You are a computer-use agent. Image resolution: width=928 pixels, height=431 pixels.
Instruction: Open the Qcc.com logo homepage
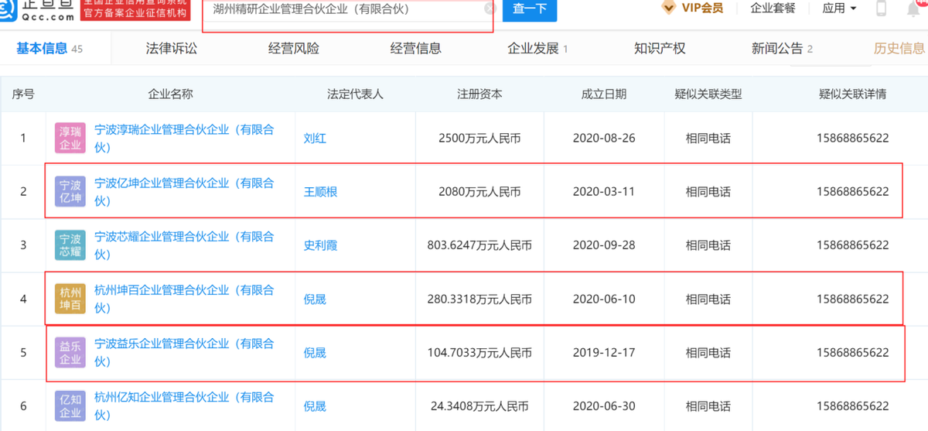(x=37, y=11)
